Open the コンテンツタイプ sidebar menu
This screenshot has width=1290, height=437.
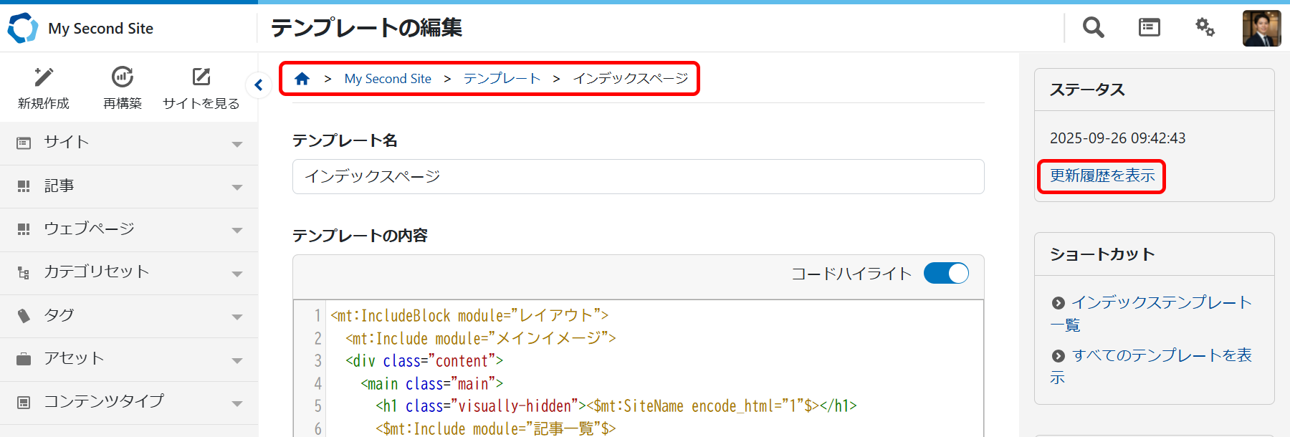click(x=129, y=402)
